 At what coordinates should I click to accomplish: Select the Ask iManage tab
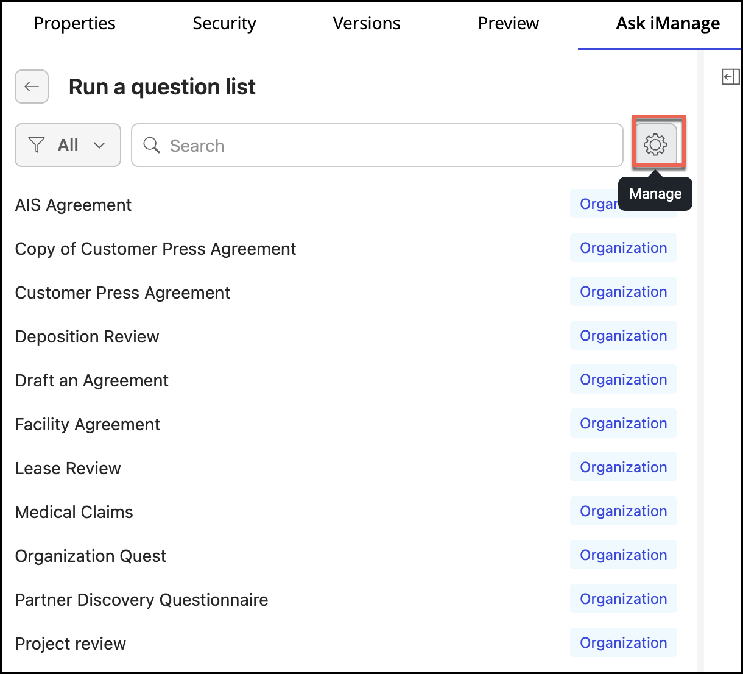tap(667, 24)
